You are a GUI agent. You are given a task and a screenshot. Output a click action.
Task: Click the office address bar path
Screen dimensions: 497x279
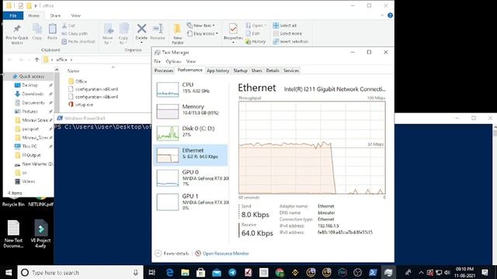[61, 60]
